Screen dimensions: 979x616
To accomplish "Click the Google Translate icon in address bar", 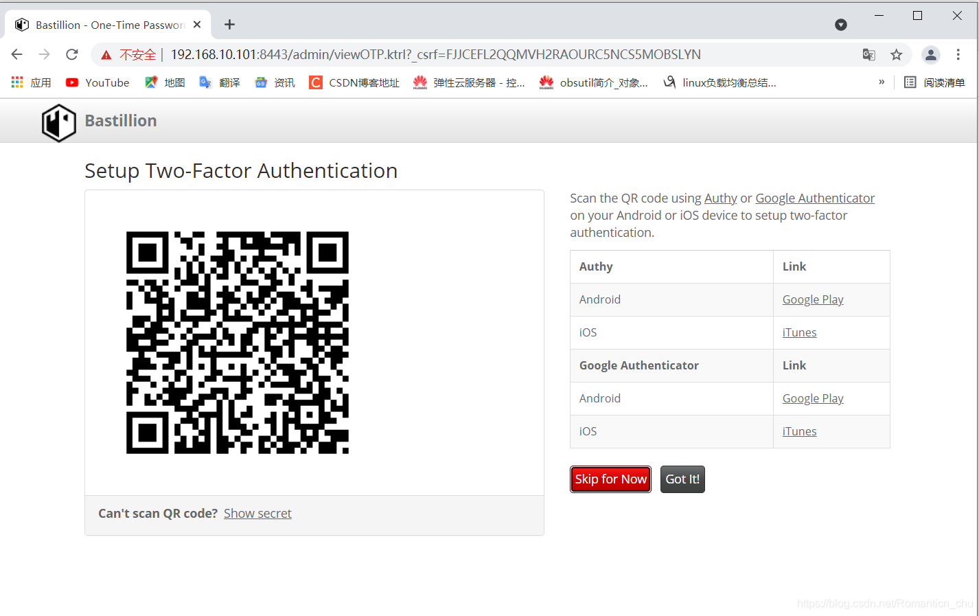I will coord(868,54).
